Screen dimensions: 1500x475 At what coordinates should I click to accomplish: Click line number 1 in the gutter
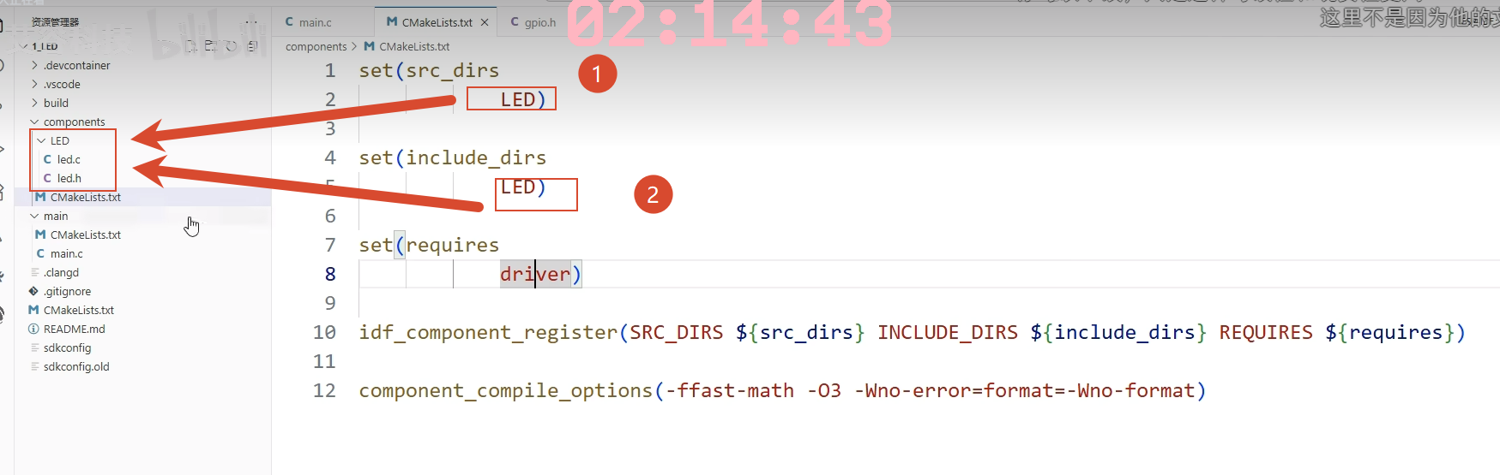[330, 70]
